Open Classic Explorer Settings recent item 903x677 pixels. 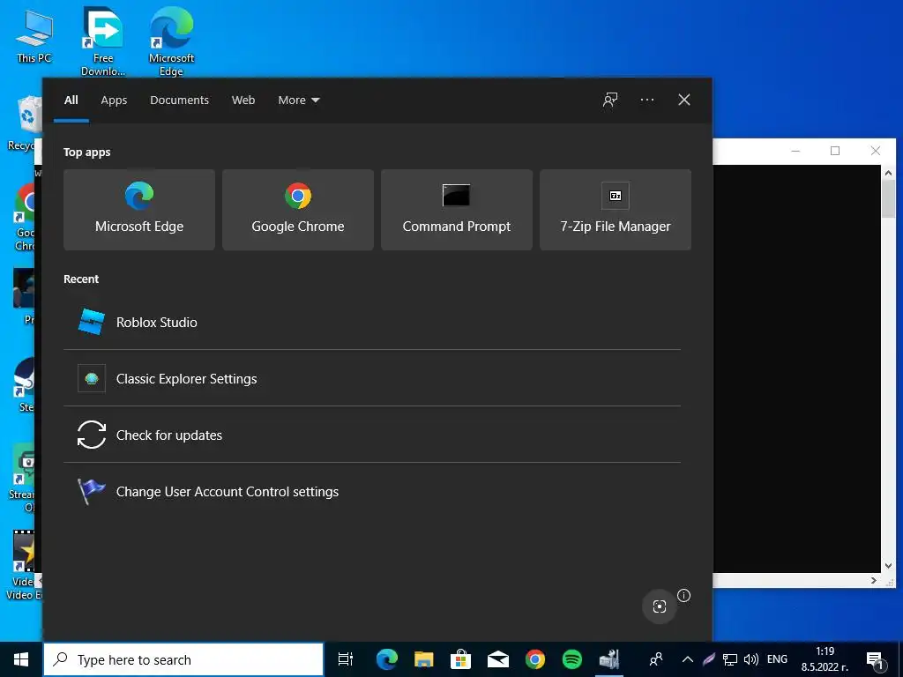(x=372, y=379)
